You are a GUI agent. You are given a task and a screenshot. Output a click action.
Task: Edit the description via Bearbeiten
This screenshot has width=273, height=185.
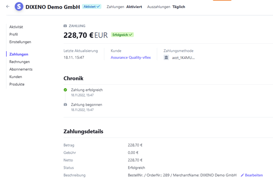[x=254, y=175]
